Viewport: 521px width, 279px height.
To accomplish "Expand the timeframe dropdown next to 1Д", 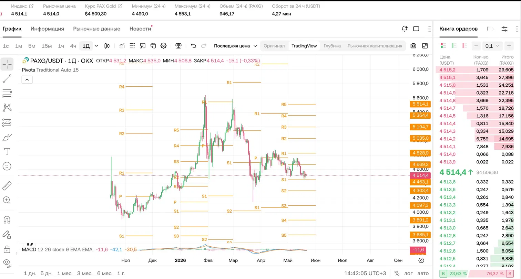I will (96, 46).
